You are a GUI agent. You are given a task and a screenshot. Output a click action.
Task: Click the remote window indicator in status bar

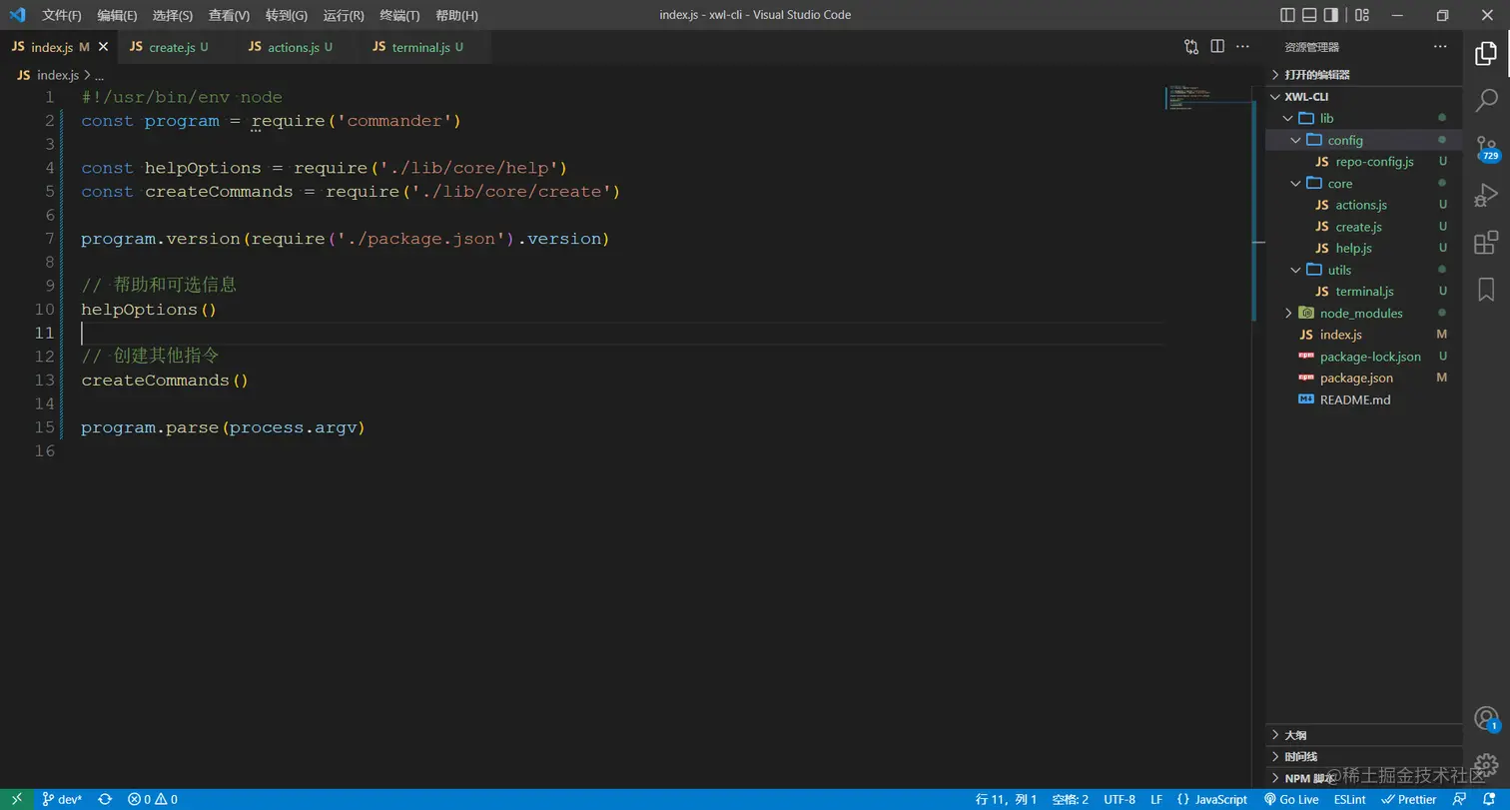tap(16, 799)
